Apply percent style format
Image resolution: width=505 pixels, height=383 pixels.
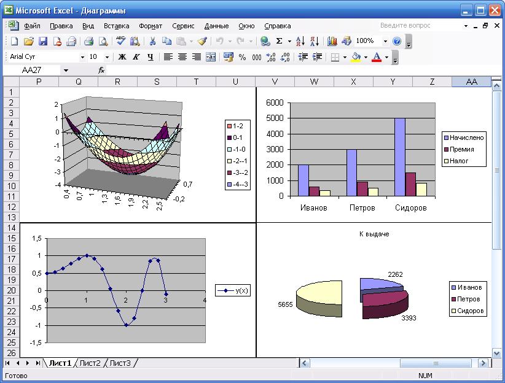(x=243, y=57)
